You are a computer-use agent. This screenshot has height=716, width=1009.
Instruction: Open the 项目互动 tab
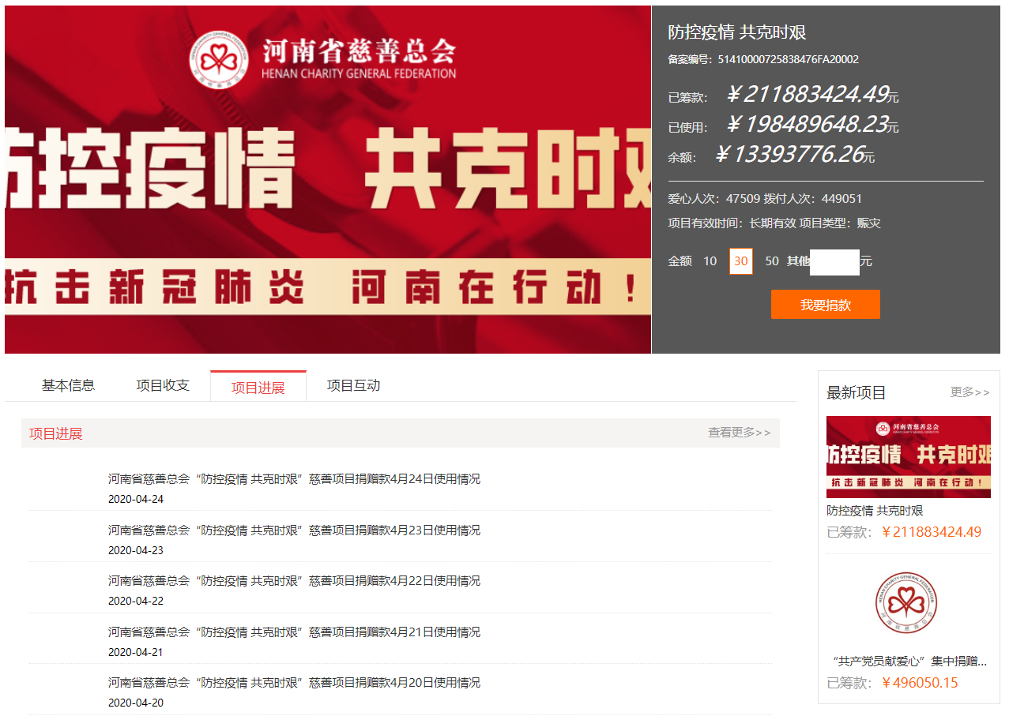[353, 386]
